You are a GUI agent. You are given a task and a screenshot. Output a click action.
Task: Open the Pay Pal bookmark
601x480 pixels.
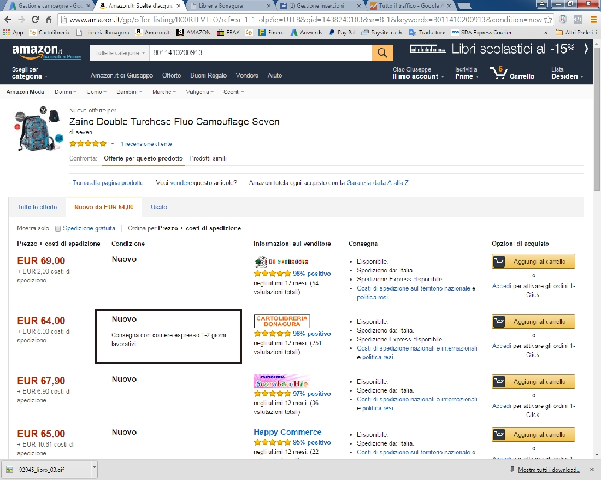pos(342,33)
